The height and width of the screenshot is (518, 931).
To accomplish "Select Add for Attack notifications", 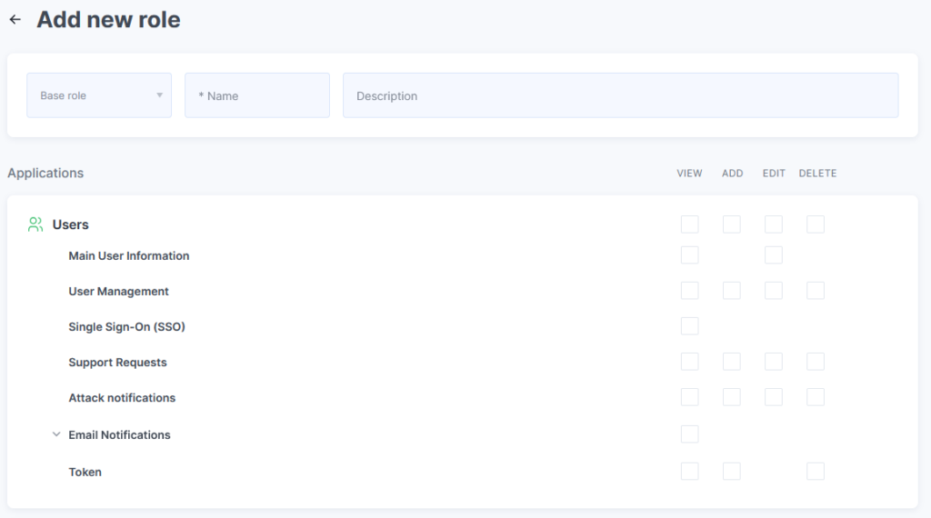I will (732, 397).
